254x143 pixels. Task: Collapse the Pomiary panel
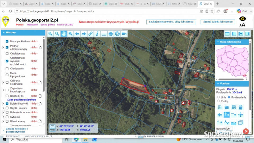(x=232, y=83)
